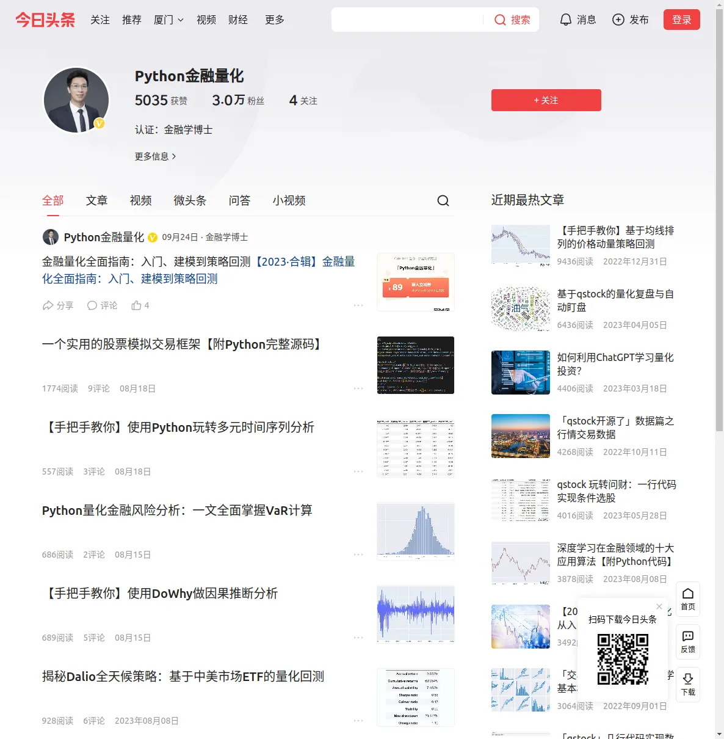This screenshot has height=739, width=724.
Task: Click the 评论 comment bubble icon
Action: tap(92, 305)
